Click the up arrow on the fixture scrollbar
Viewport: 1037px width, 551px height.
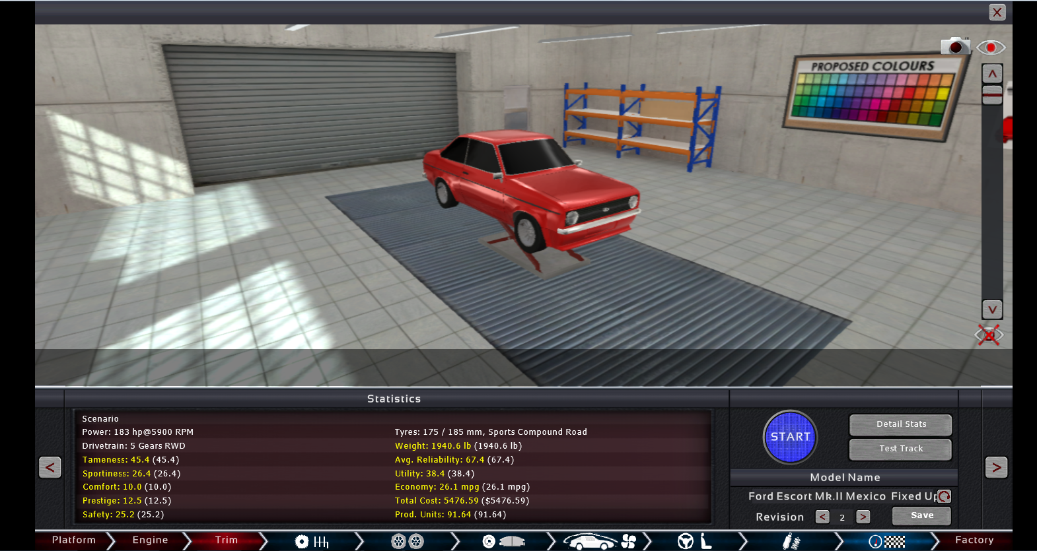click(x=992, y=74)
